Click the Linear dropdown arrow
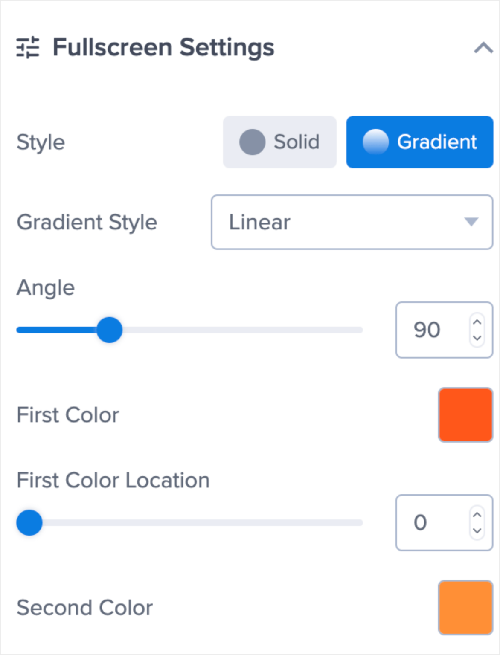This screenshot has height=655, width=500. [x=471, y=222]
